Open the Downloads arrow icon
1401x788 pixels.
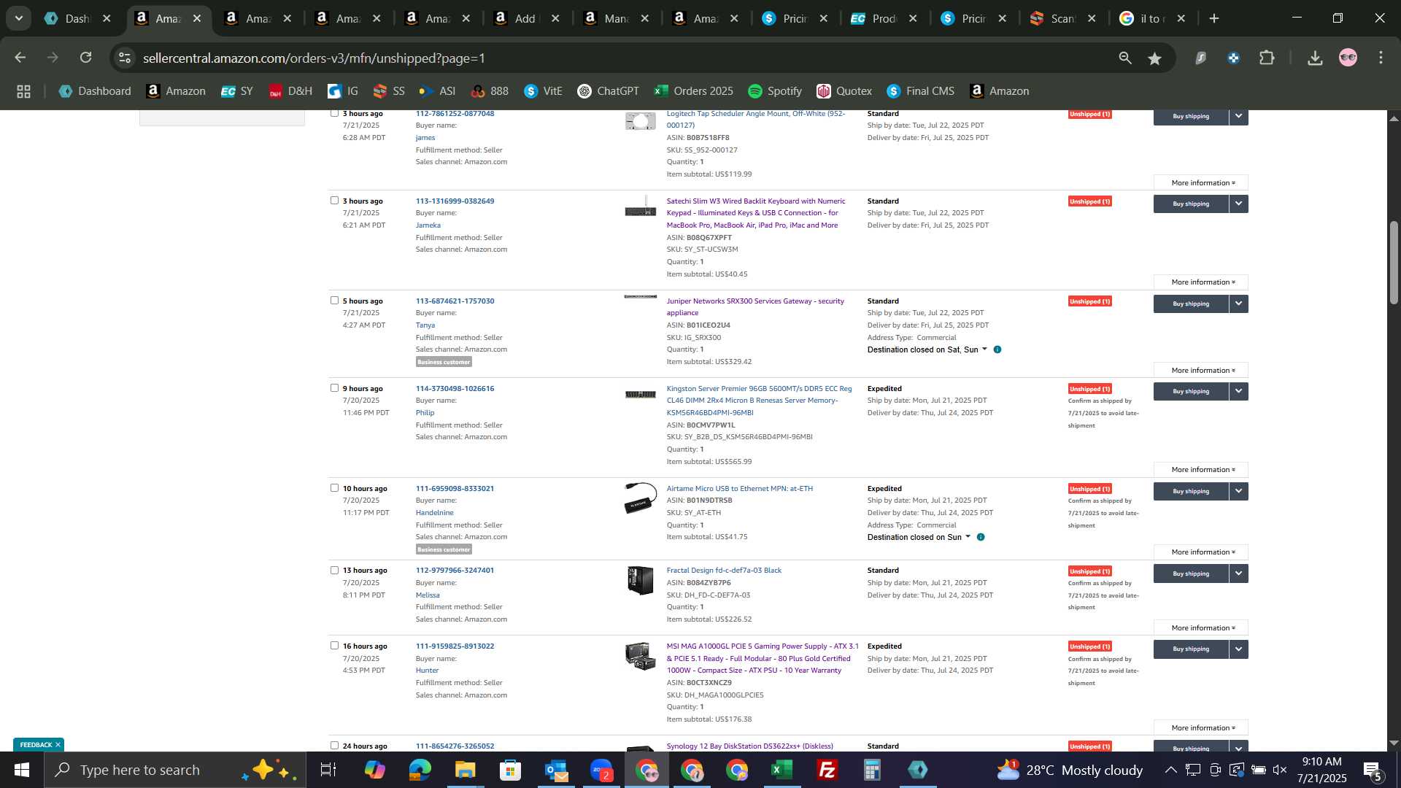click(1315, 58)
